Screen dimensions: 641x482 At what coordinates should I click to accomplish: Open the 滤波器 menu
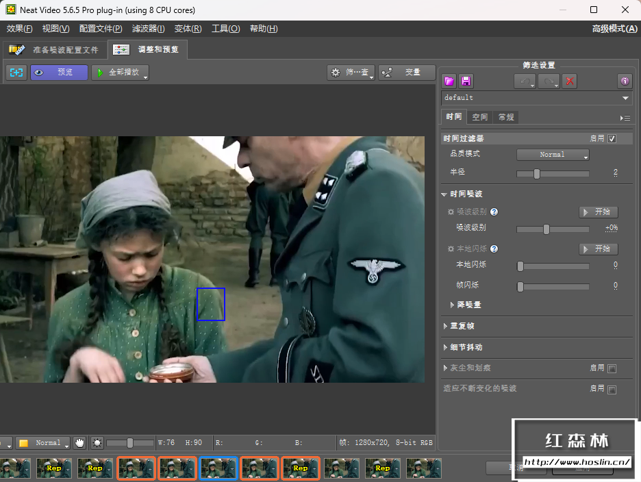148,29
